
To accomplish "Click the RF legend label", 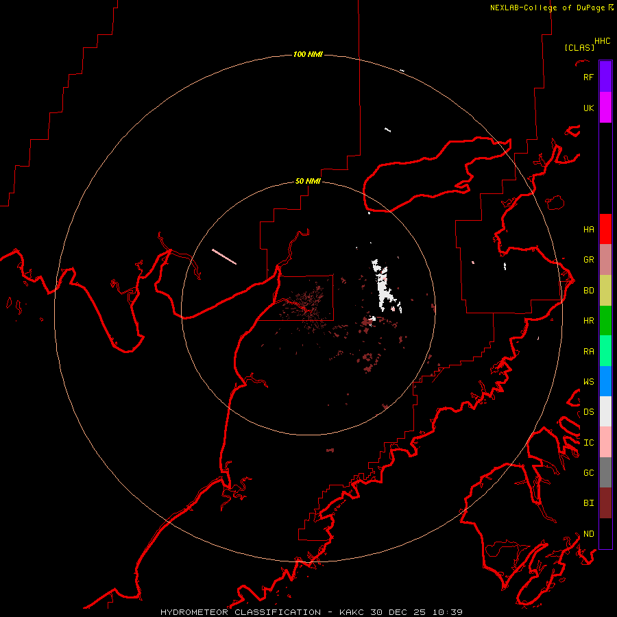I will [588, 77].
